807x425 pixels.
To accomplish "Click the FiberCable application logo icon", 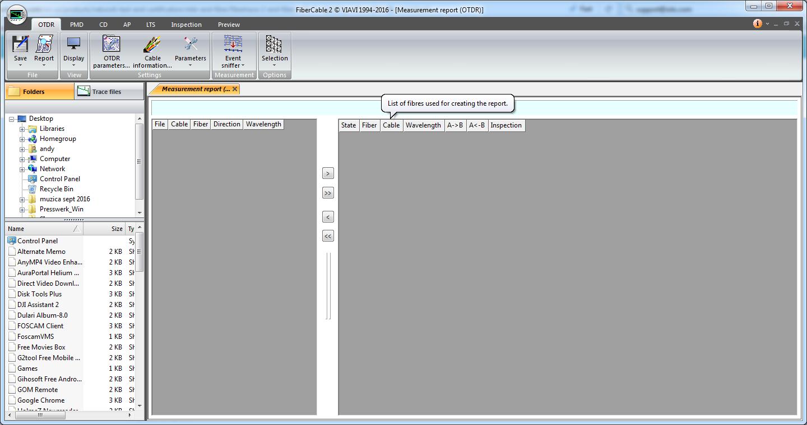I will 18,15.
